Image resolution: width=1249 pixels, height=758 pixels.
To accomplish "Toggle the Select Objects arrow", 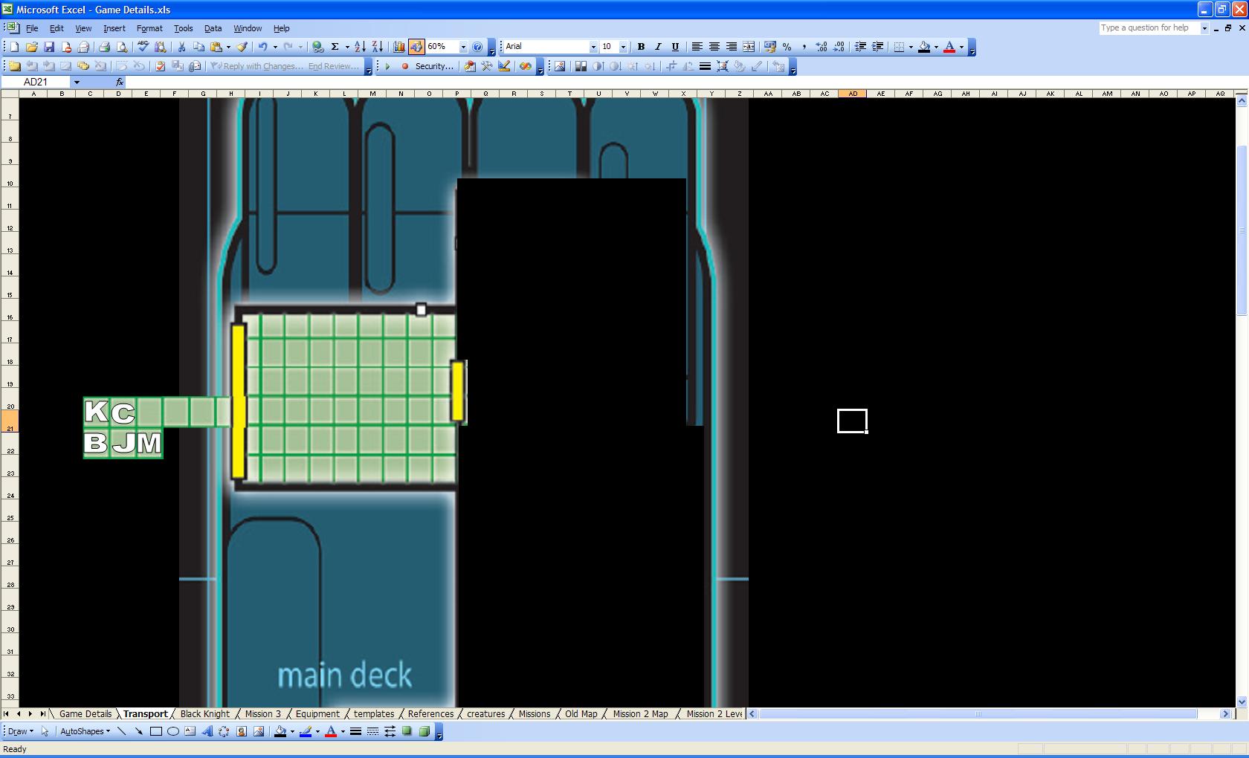I will pos(45,731).
